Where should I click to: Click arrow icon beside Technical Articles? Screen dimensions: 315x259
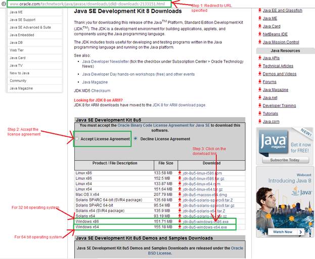(260, 66)
